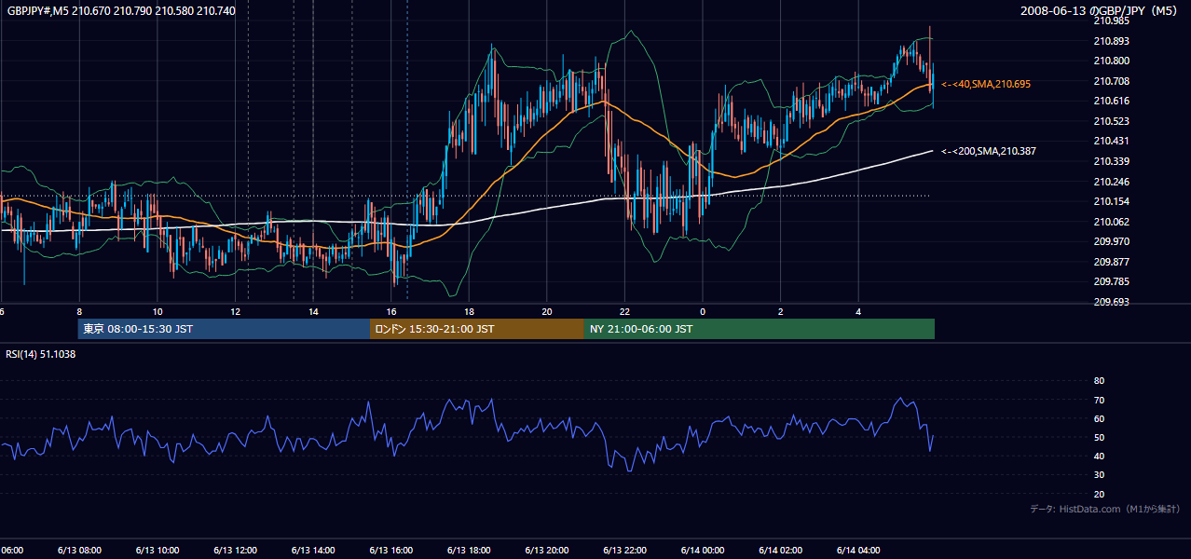The height and width of the screenshot is (559, 1191).
Task: Select the 東京 08:00-15:30 JST session bar
Action: [224, 329]
